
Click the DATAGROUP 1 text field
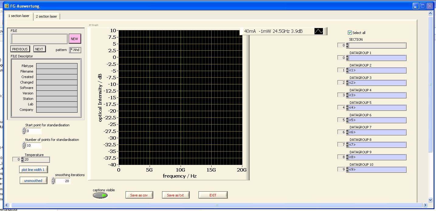tap(377, 58)
